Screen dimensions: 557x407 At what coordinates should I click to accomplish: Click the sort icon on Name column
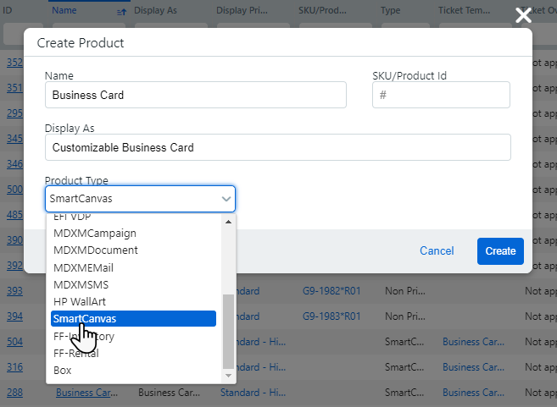(120, 11)
